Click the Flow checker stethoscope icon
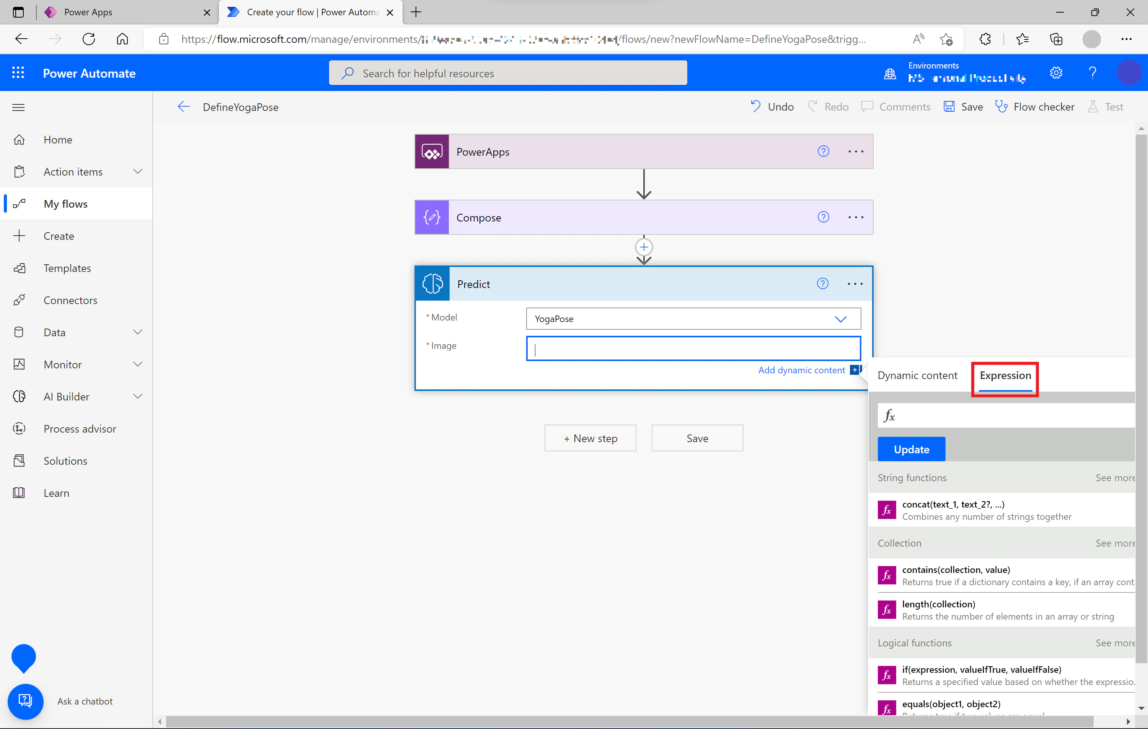This screenshot has width=1148, height=729. coord(1001,107)
